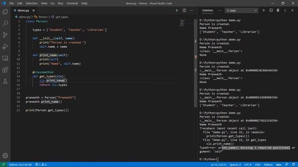This screenshot has height=167, width=298.
Task: Open the terminal selector dropdown '7: cmd'
Action: click(241, 11)
